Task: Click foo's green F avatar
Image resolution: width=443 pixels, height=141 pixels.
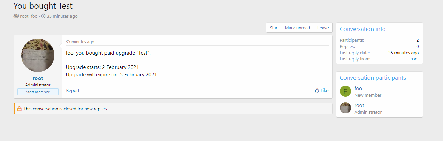Action: (346, 91)
